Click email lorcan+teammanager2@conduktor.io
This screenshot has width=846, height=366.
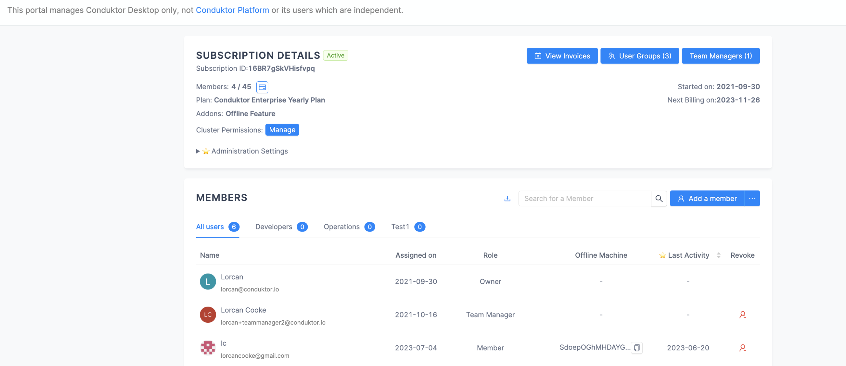tap(273, 322)
